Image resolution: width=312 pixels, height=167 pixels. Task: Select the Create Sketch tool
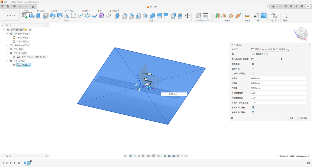tap(25, 16)
